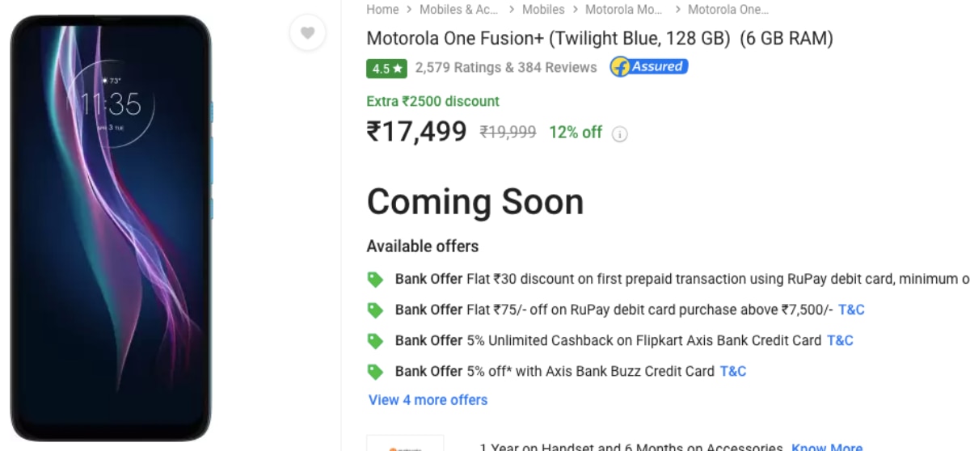Click Know More on warranty details
The height and width of the screenshot is (451, 970).
tap(827, 447)
